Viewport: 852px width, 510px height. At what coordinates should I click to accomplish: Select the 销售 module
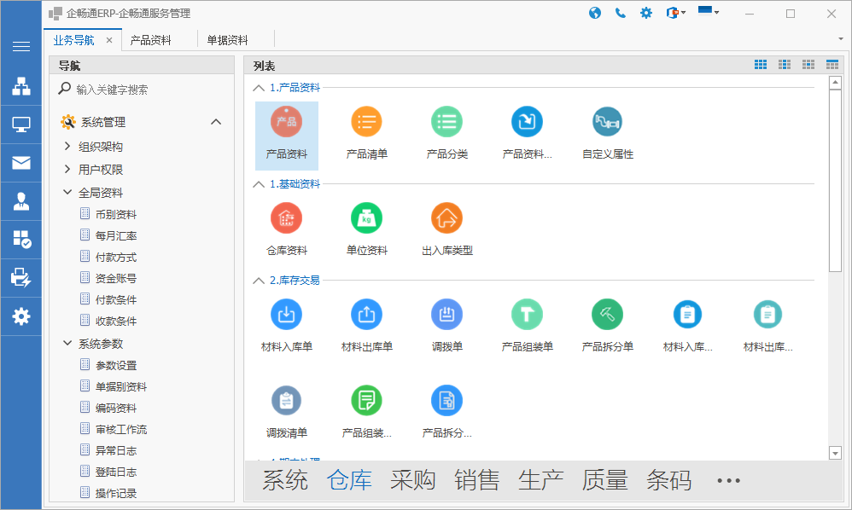click(x=477, y=480)
